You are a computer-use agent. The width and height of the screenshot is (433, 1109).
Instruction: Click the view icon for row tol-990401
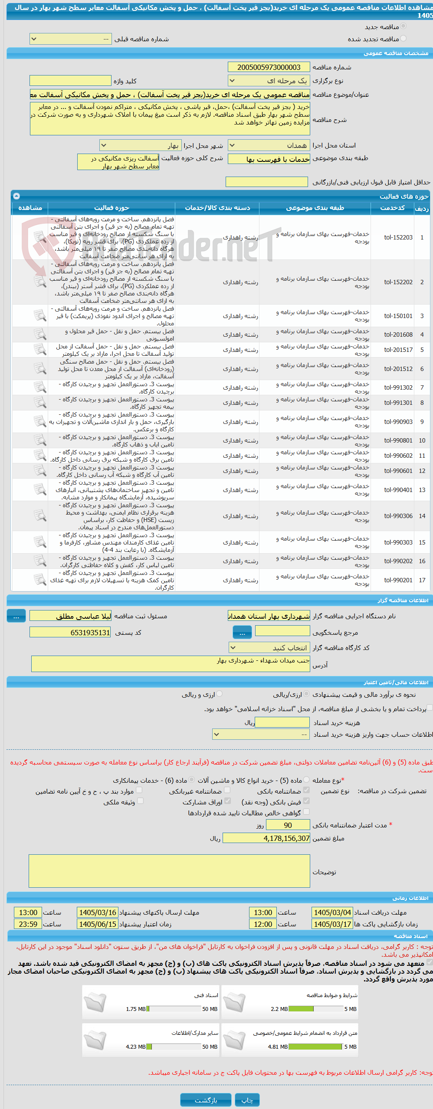click(40, 489)
